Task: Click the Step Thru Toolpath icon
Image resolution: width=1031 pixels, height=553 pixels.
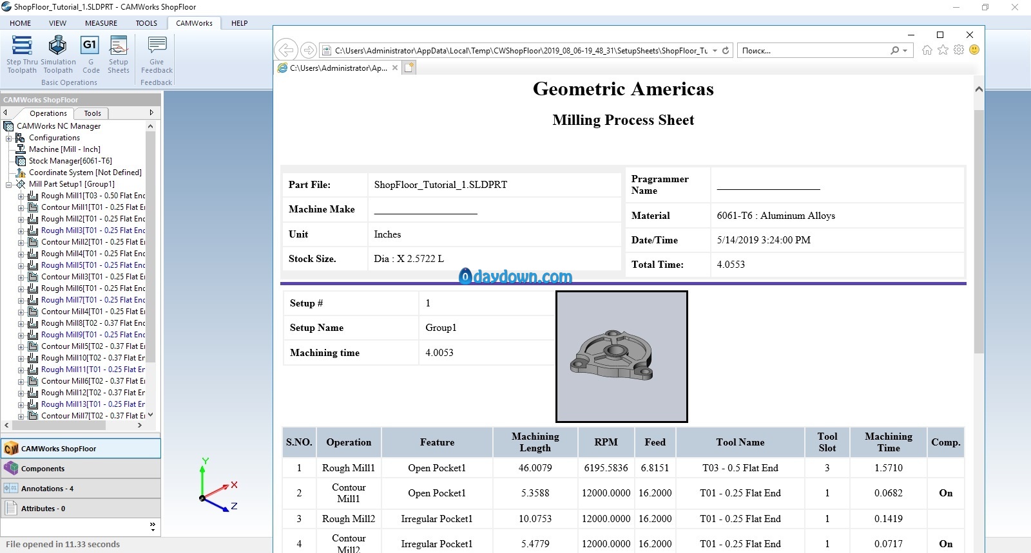Action: 22,55
